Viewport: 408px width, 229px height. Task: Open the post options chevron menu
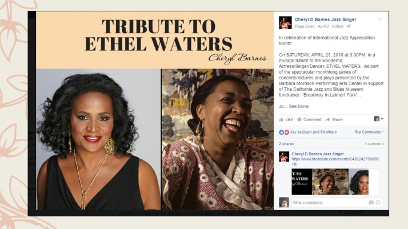pyautogui.click(x=380, y=19)
